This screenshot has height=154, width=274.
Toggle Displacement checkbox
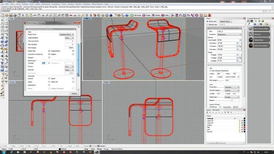(x=73, y=51)
